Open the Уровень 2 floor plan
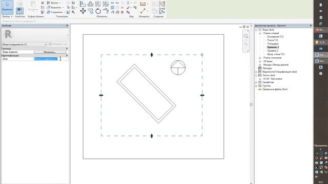328x184 pixels. 273,51
